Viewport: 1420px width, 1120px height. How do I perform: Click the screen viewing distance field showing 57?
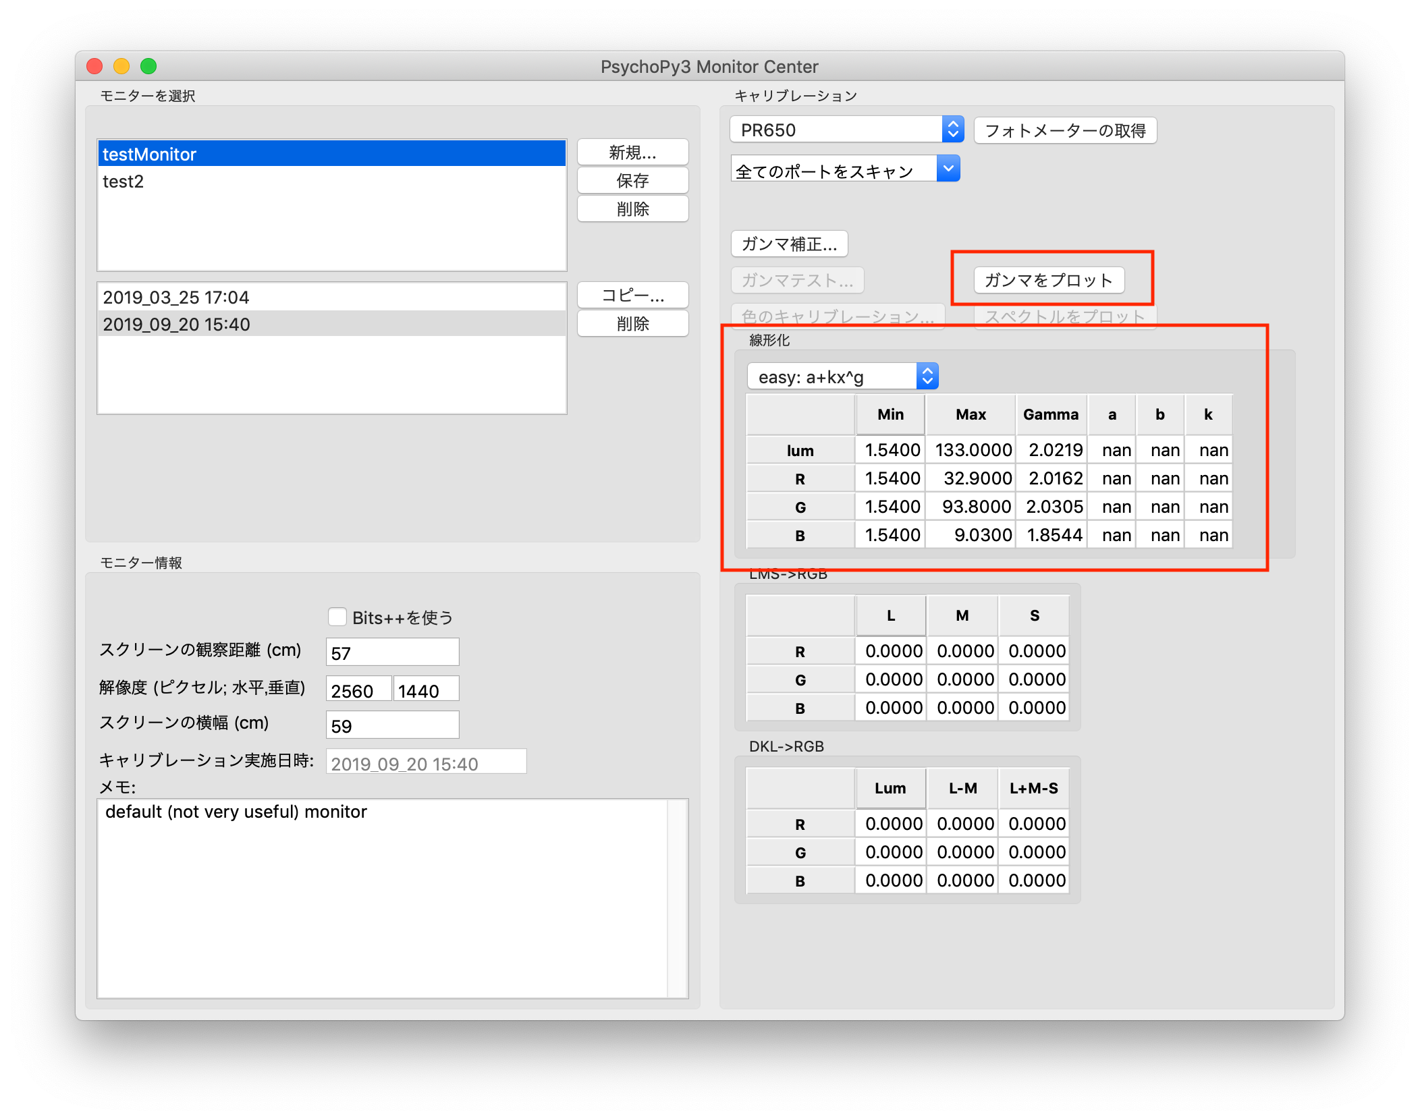tap(392, 652)
